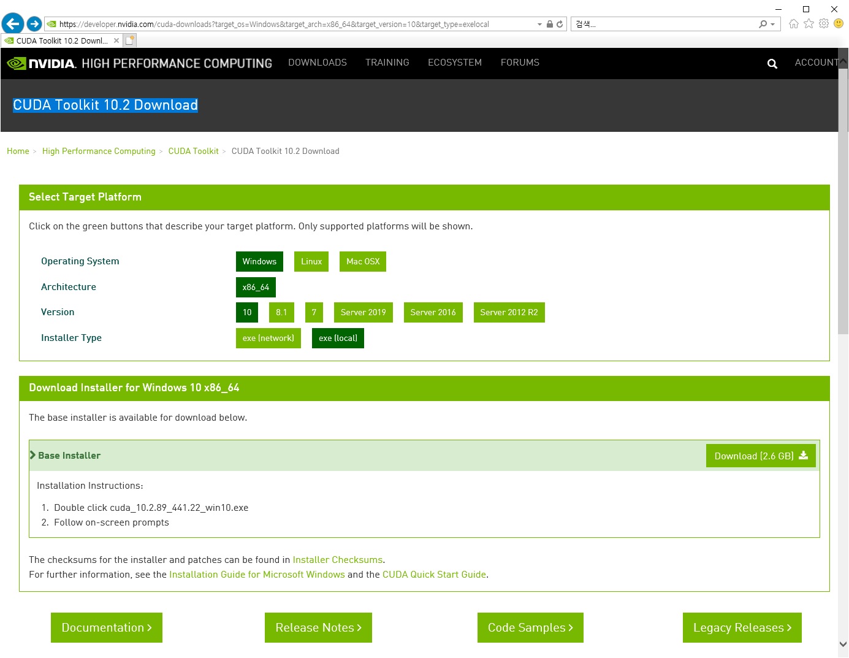The height and width of the screenshot is (658, 849).
Task: Choose Windows version 10
Action: pyautogui.click(x=247, y=312)
